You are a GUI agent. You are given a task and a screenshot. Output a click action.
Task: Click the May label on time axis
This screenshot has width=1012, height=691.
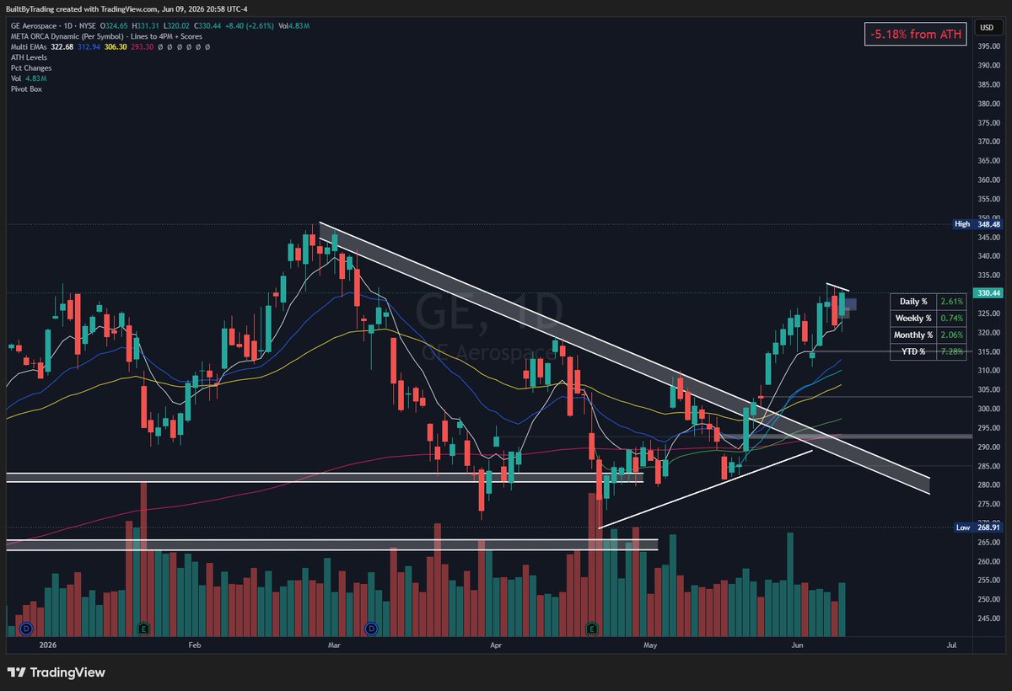(650, 645)
